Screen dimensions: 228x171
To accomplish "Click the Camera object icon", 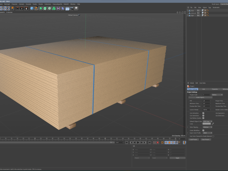I will pyautogui.click(x=72, y=8).
